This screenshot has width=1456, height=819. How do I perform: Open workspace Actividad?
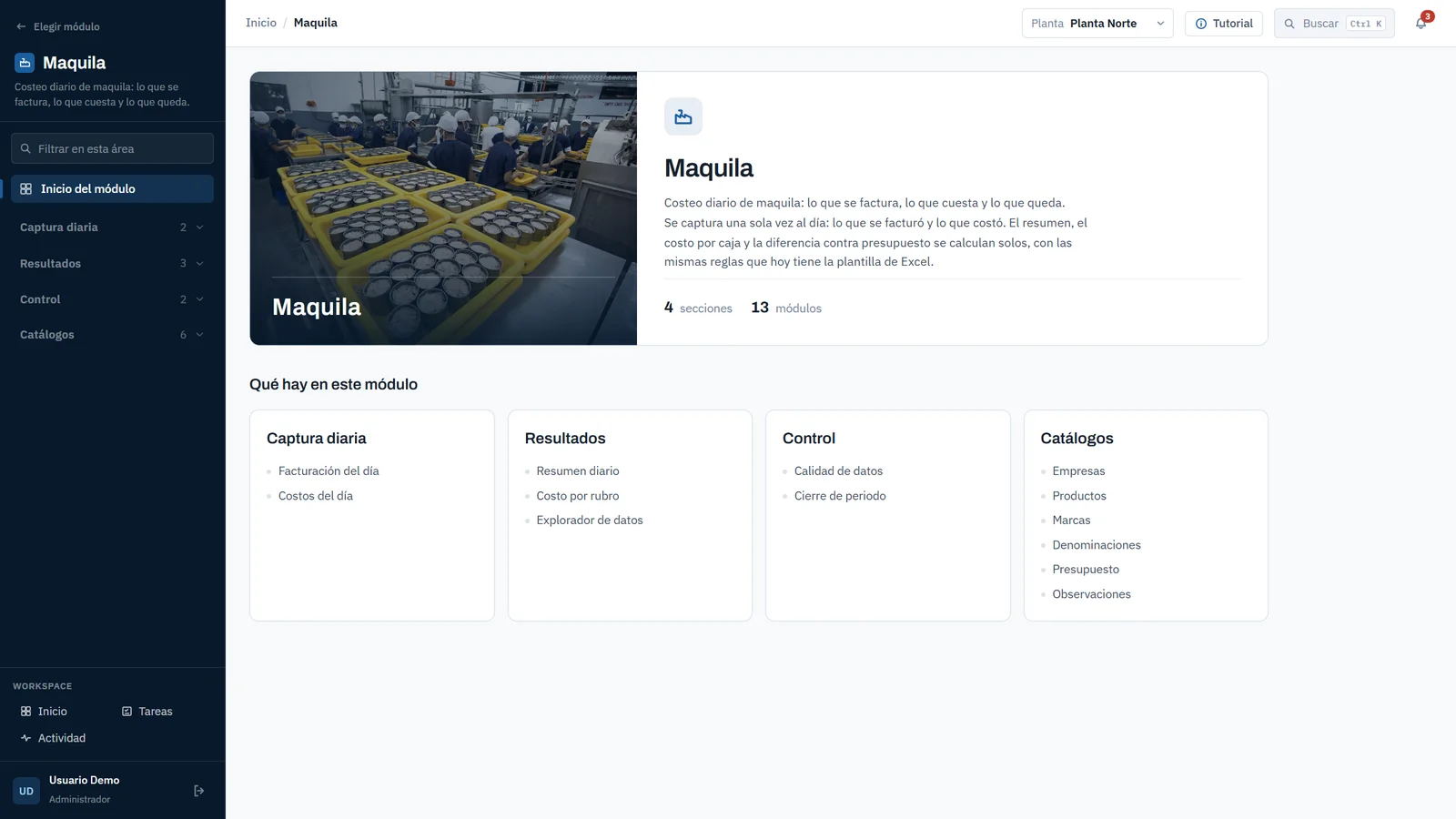(x=53, y=738)
